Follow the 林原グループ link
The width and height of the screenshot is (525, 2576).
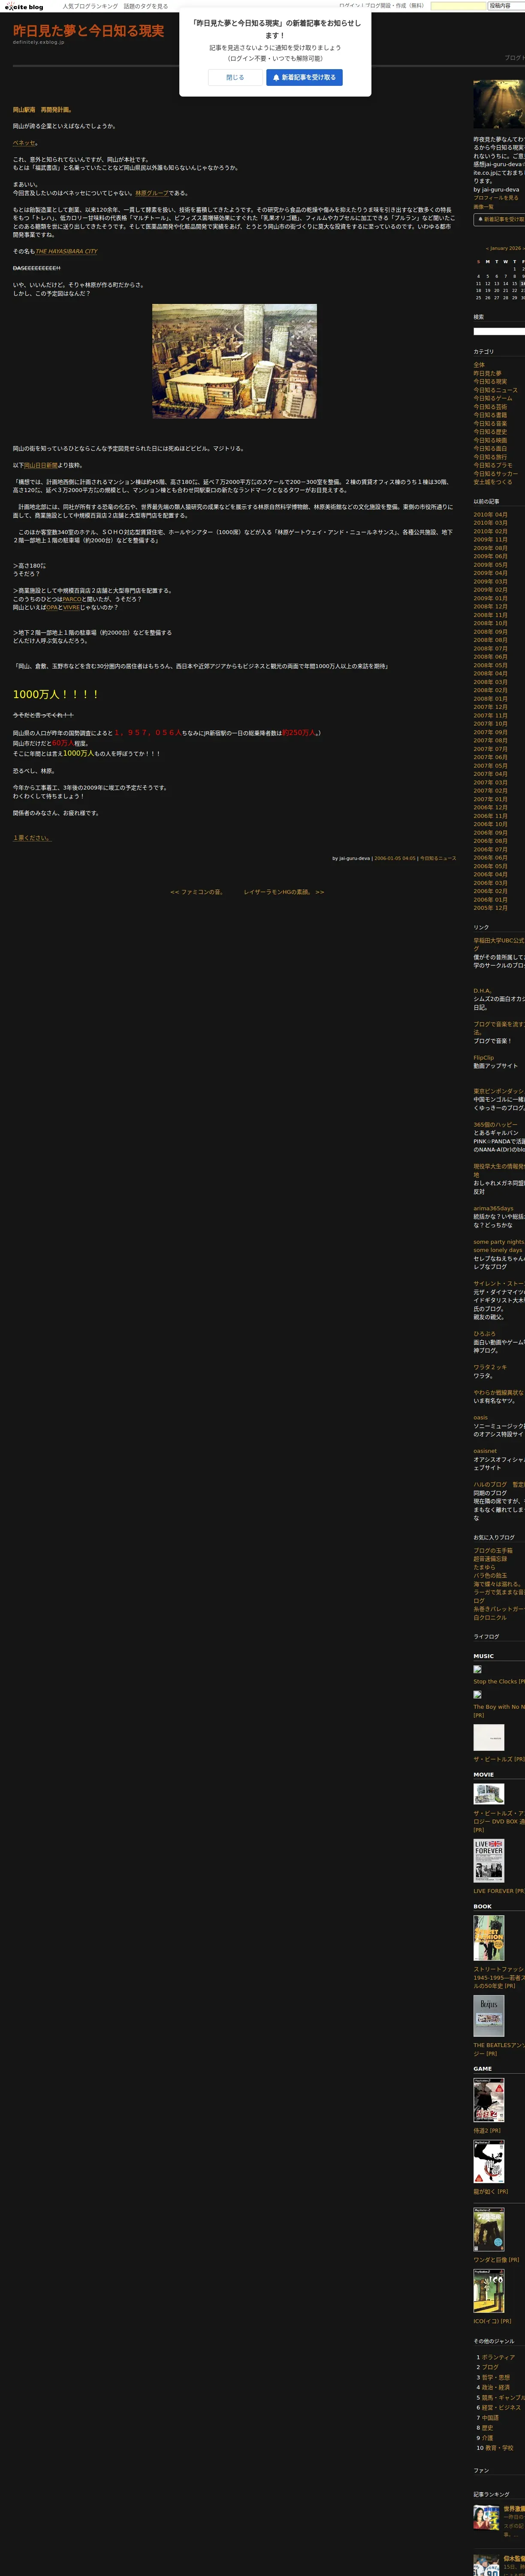tap(152, 193)
